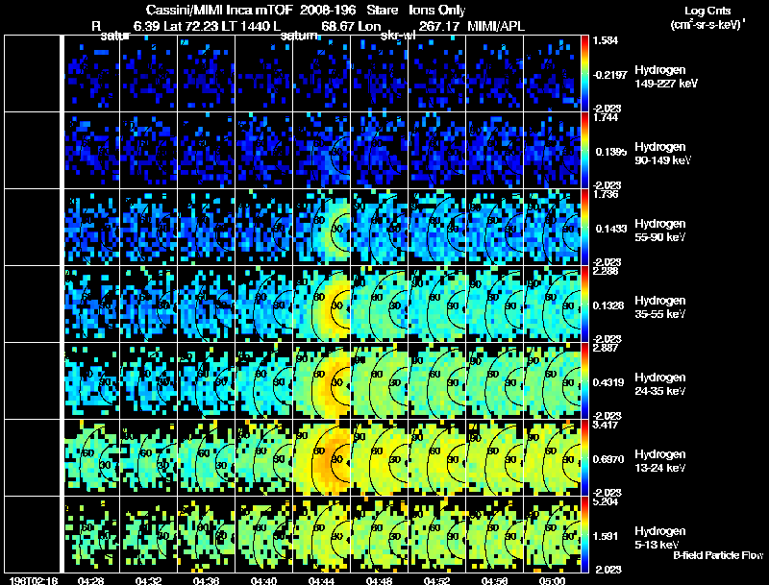The height and width of the screenshot is (585, 769).
Task: Click the 04:44 time label
Action: click(x=322, y=580)
